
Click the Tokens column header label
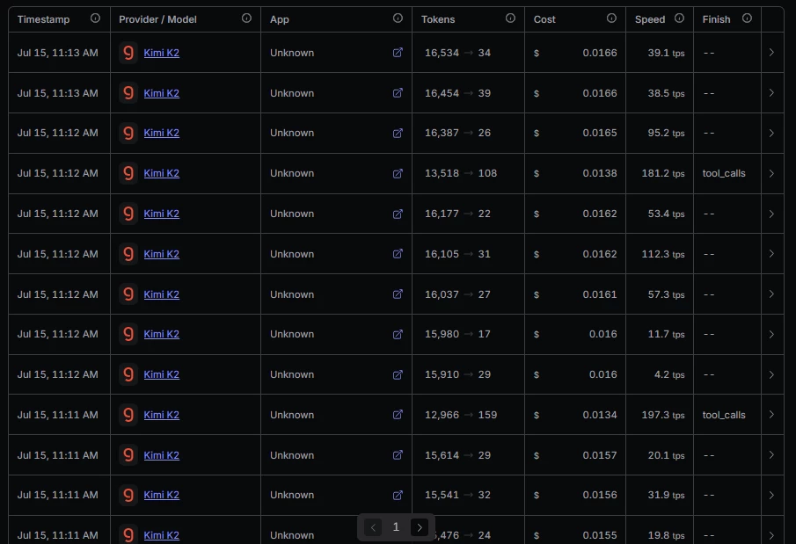(x=438, y=19)
